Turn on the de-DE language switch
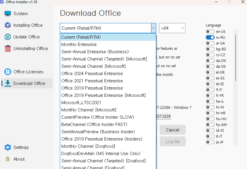This screenshot has width=247, height=169. coord(210,66)
